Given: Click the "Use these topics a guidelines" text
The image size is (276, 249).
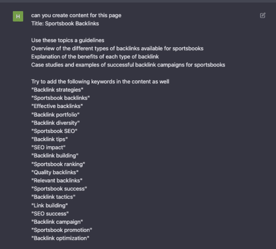Looking at the screenshot, I should coord(68,40).
